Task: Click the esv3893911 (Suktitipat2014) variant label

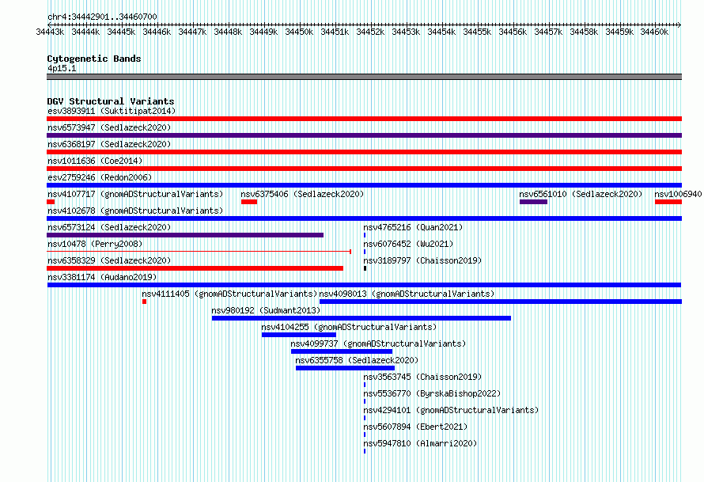Action: coord(112,111)
